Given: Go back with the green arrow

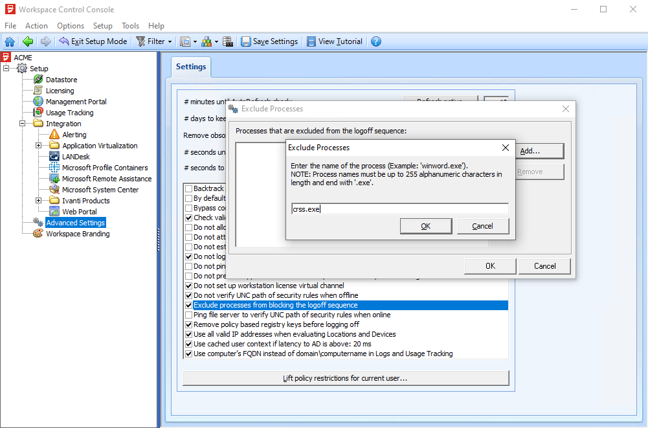Looking at the screenshot, I should pos(28,41).
